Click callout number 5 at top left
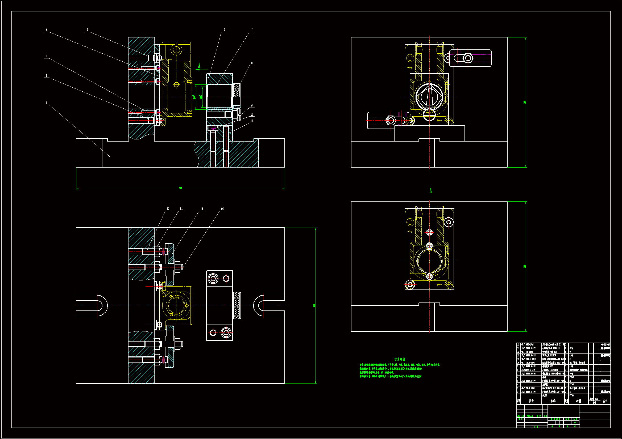 (87, 30)
